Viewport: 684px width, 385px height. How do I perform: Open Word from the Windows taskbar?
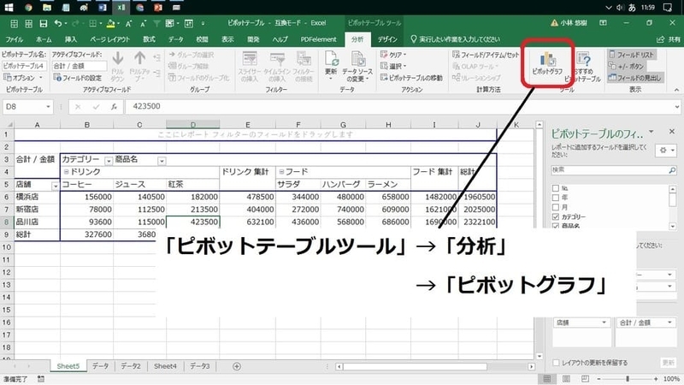103,8
